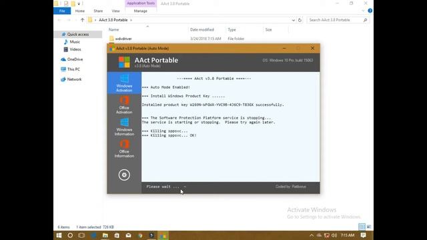Open Cortana search circle on taskbar
427x240 pixels.
70,235
